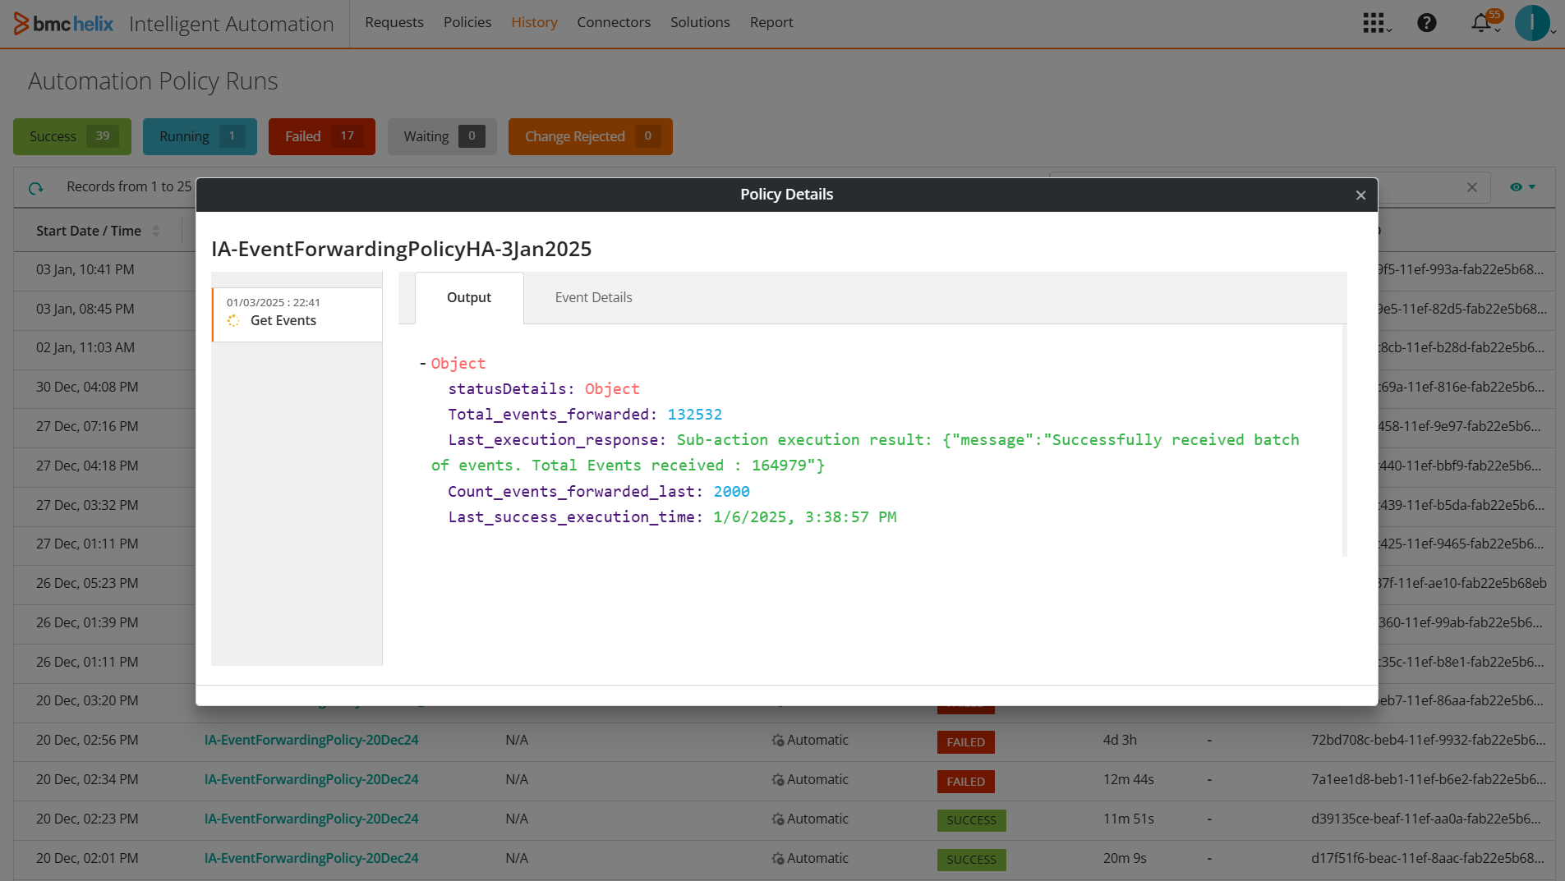Click the BMC Helix logo
Image resolution: width=1565 pixels, height=881 pixels.
point(64,24)
